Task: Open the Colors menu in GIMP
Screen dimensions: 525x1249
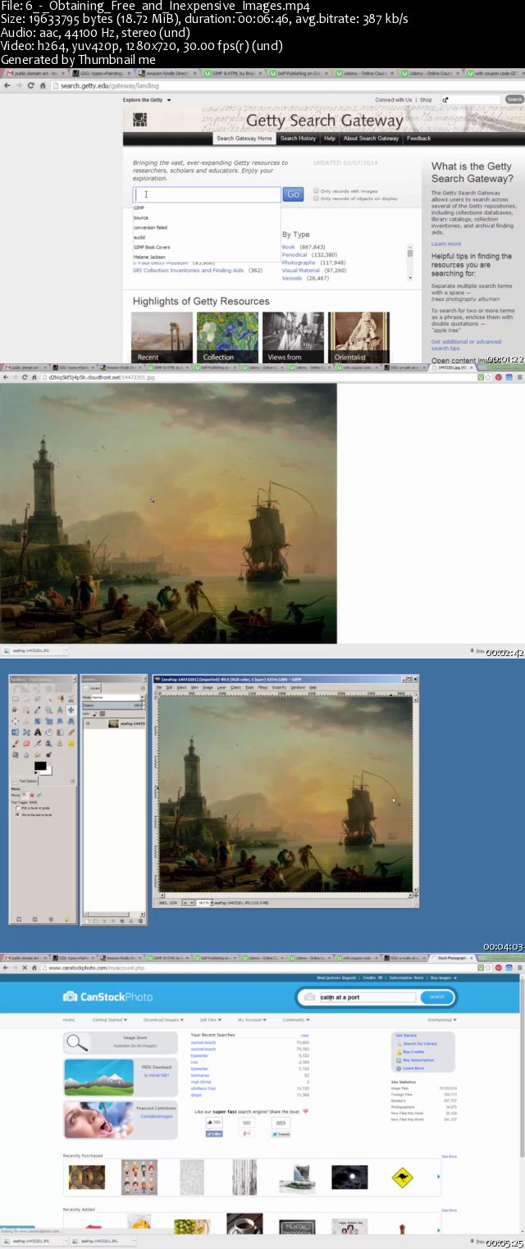Action: pos(236,686)
